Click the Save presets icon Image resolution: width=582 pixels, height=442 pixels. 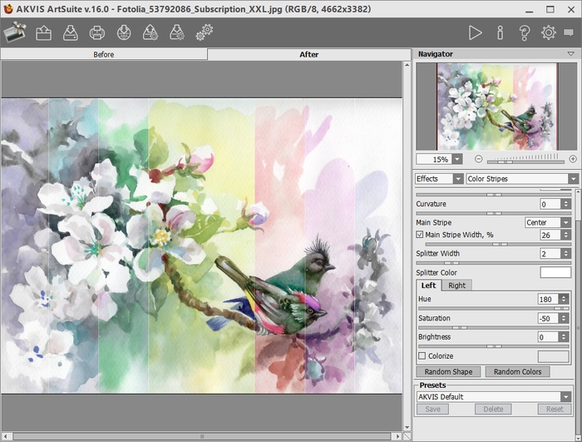pos(177,32)
